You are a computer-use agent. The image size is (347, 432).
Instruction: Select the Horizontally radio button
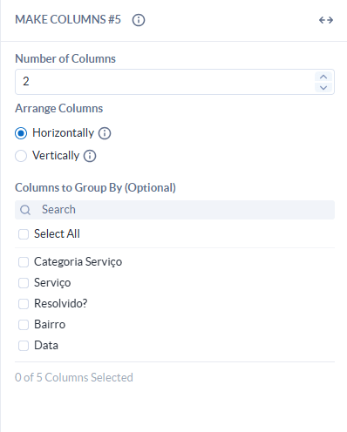click(x=21, y=133)
